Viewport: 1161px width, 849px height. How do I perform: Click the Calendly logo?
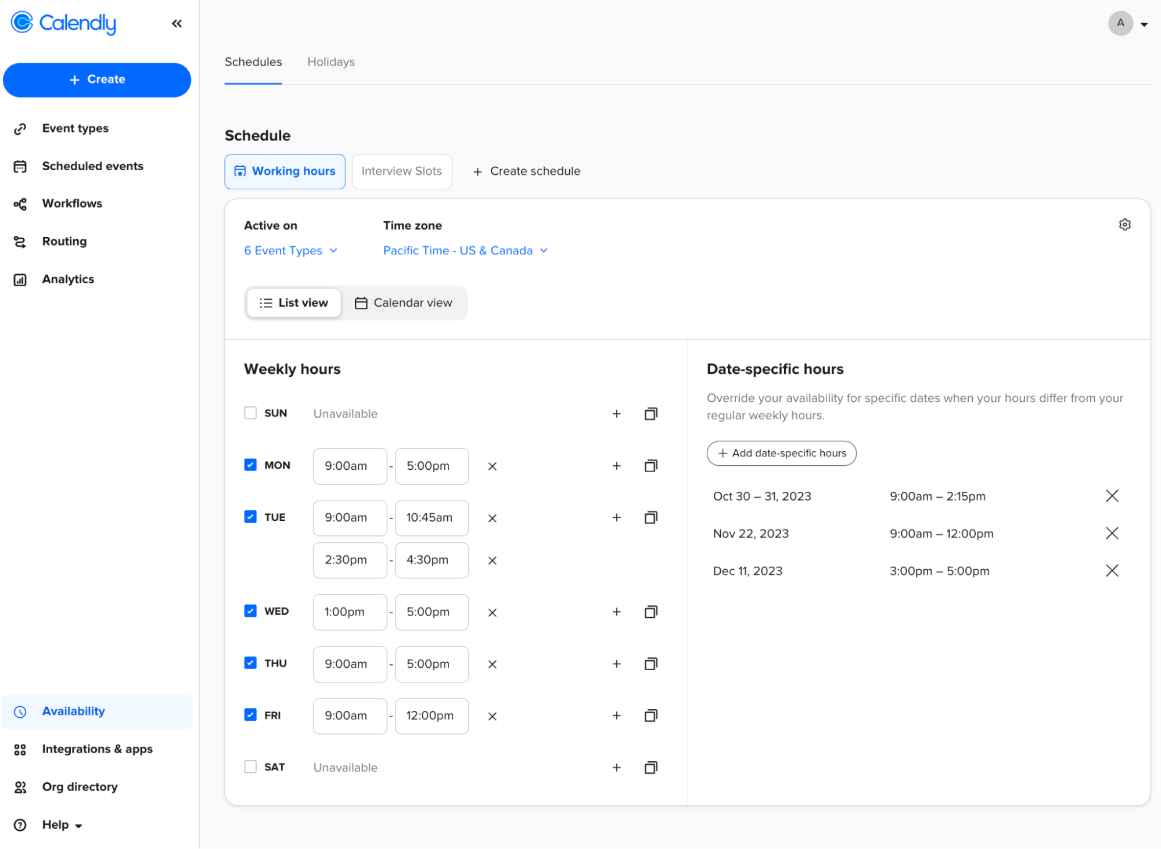(x=64, y=23)
